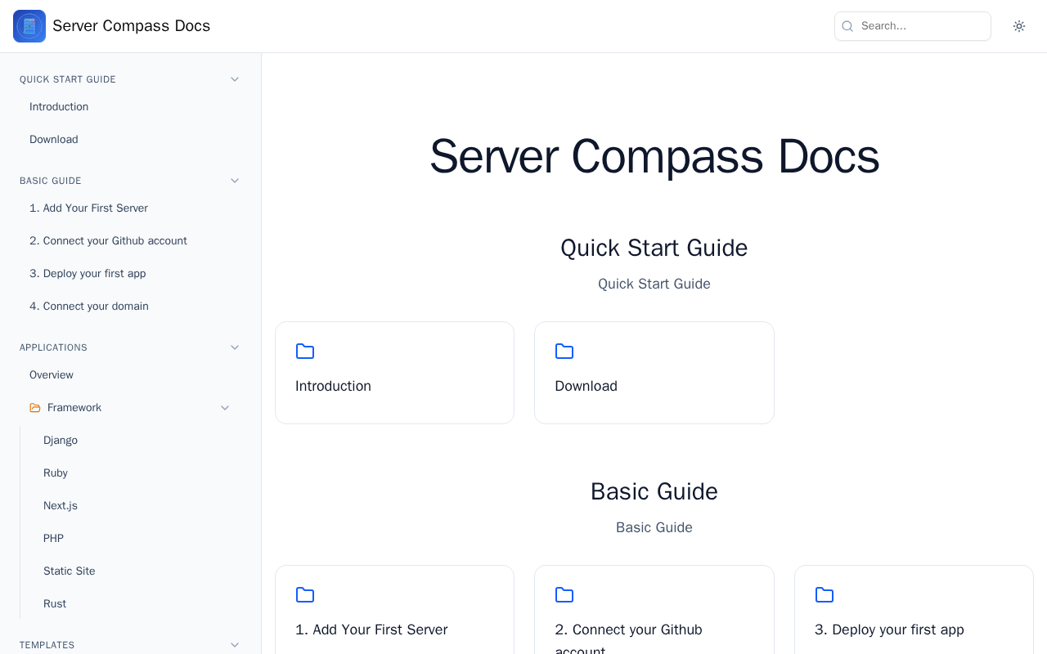Expand or collapse the Templates section chevron

(x=235, y=645)
